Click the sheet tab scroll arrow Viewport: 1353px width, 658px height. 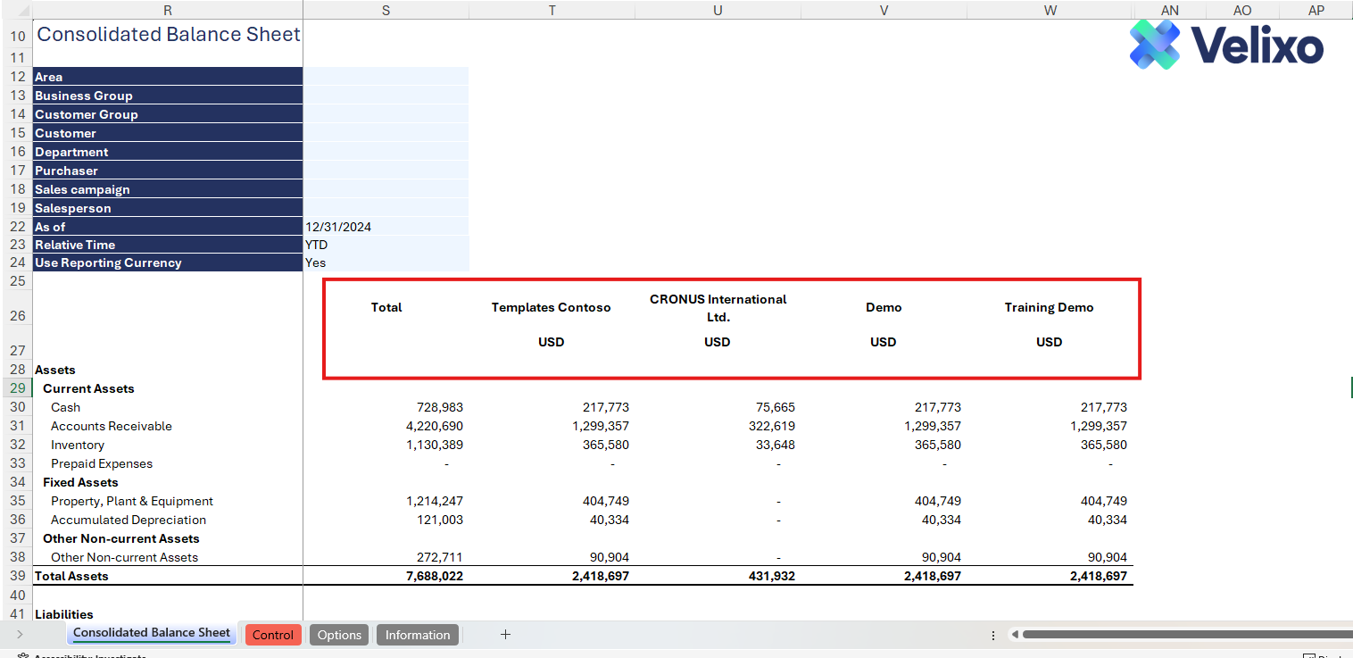click(20, 635)
